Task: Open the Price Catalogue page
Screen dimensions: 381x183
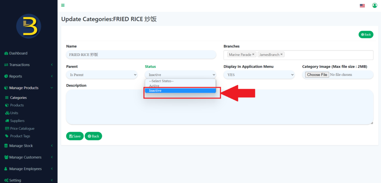Action: pyautogui.click(x=22, y=129)
